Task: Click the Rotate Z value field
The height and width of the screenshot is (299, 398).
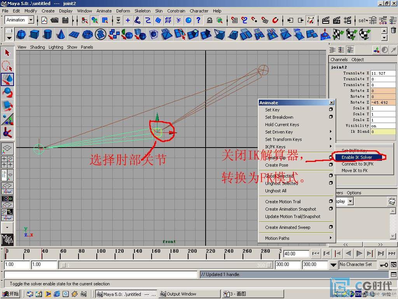Action: coord(383,102)
